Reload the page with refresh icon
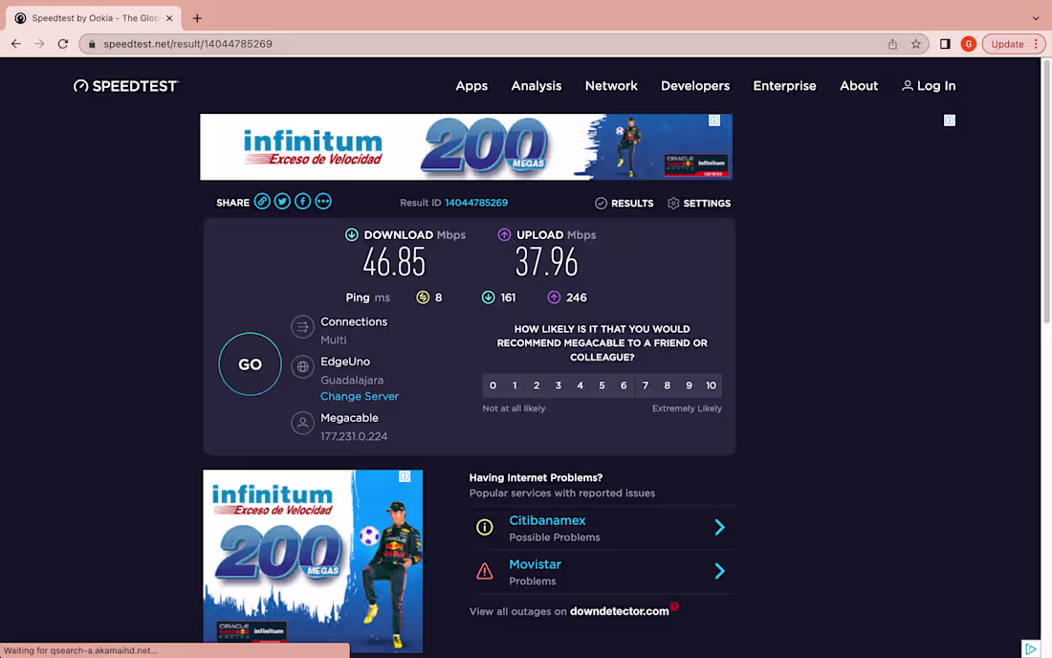 tap(63, 44)
